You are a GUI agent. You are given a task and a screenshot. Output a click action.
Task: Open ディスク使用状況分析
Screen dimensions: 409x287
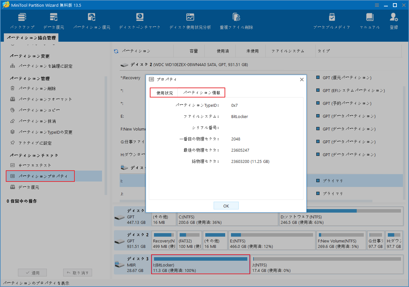(190, 20)
